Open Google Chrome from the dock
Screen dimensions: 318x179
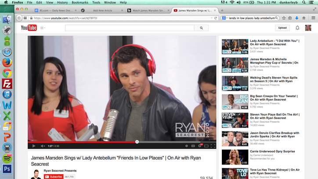tap(7, 73)
